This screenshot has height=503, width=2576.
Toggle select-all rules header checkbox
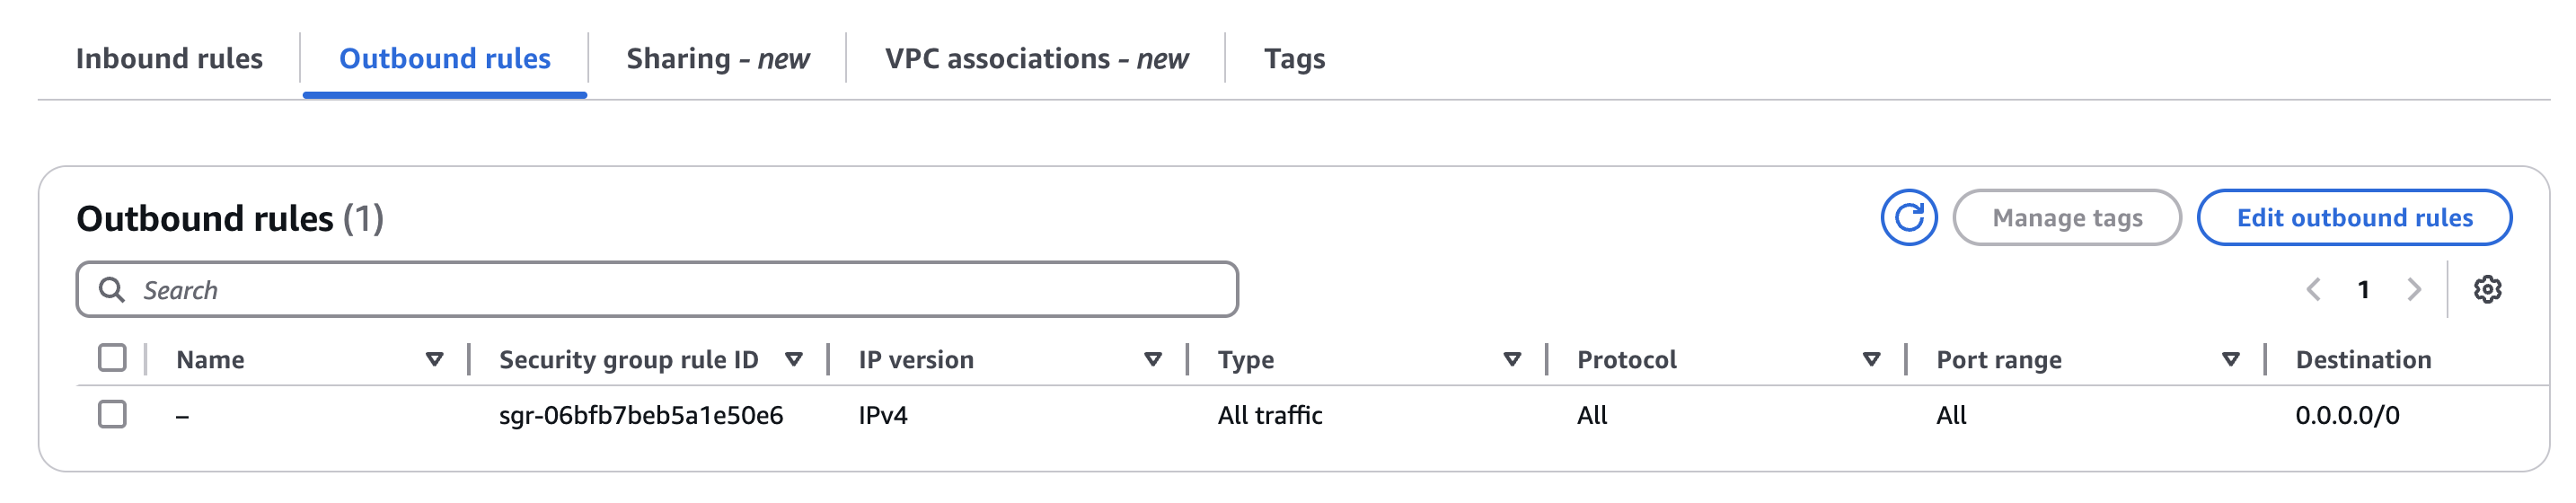click(x=112, y=358)
